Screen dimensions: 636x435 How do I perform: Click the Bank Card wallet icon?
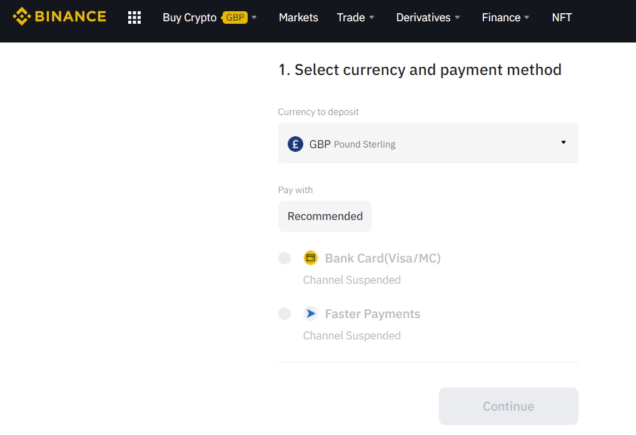click(x=311, y=258)
